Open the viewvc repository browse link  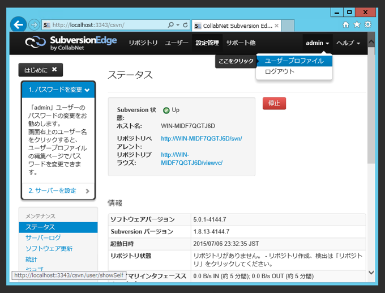[x=192, y=159]
